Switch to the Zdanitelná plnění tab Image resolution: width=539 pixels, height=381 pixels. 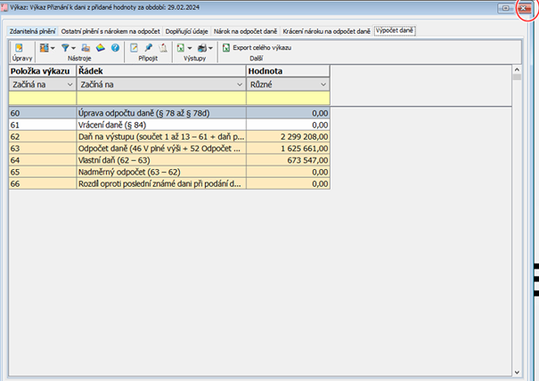33,30
